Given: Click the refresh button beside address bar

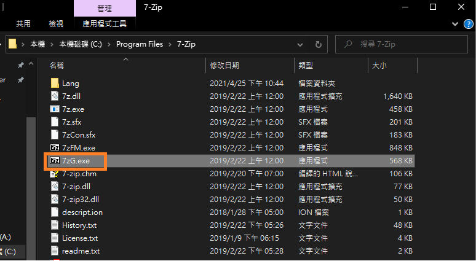Looking at the screenshot, I should pos(319,45).
